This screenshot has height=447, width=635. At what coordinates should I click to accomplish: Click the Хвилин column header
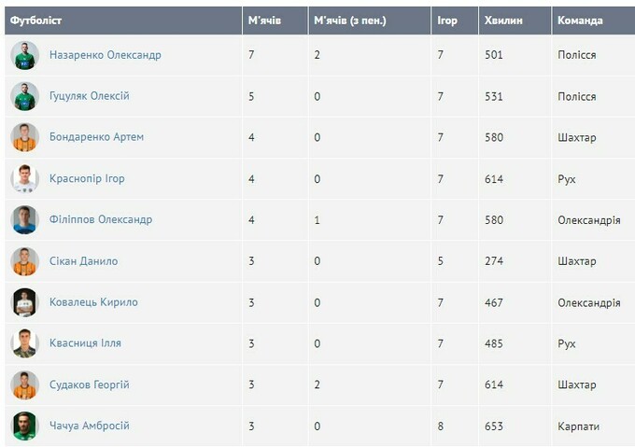click(504, 21)
